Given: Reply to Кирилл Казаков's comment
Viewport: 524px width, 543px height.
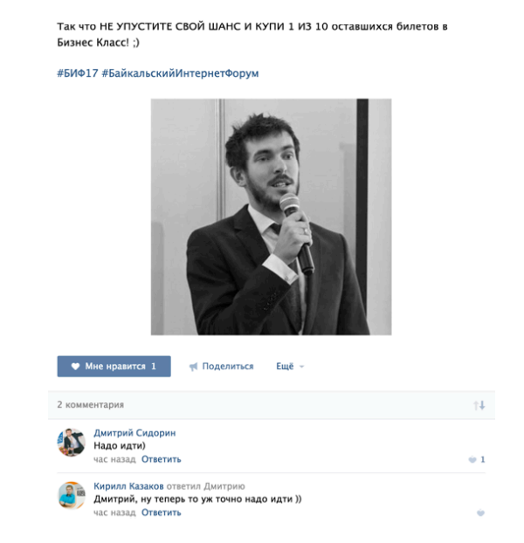Looking at the screenshot, I should tap(162, 512).
